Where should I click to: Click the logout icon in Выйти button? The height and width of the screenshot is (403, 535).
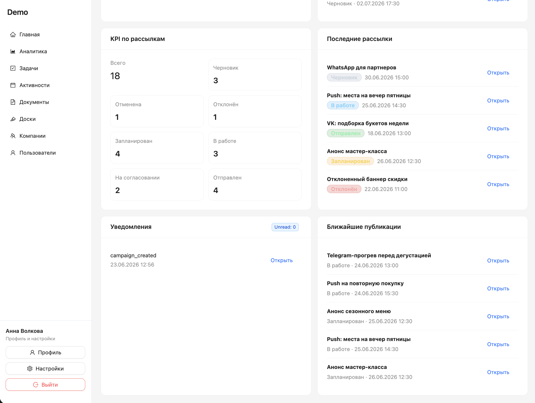[x=36, y=385]
